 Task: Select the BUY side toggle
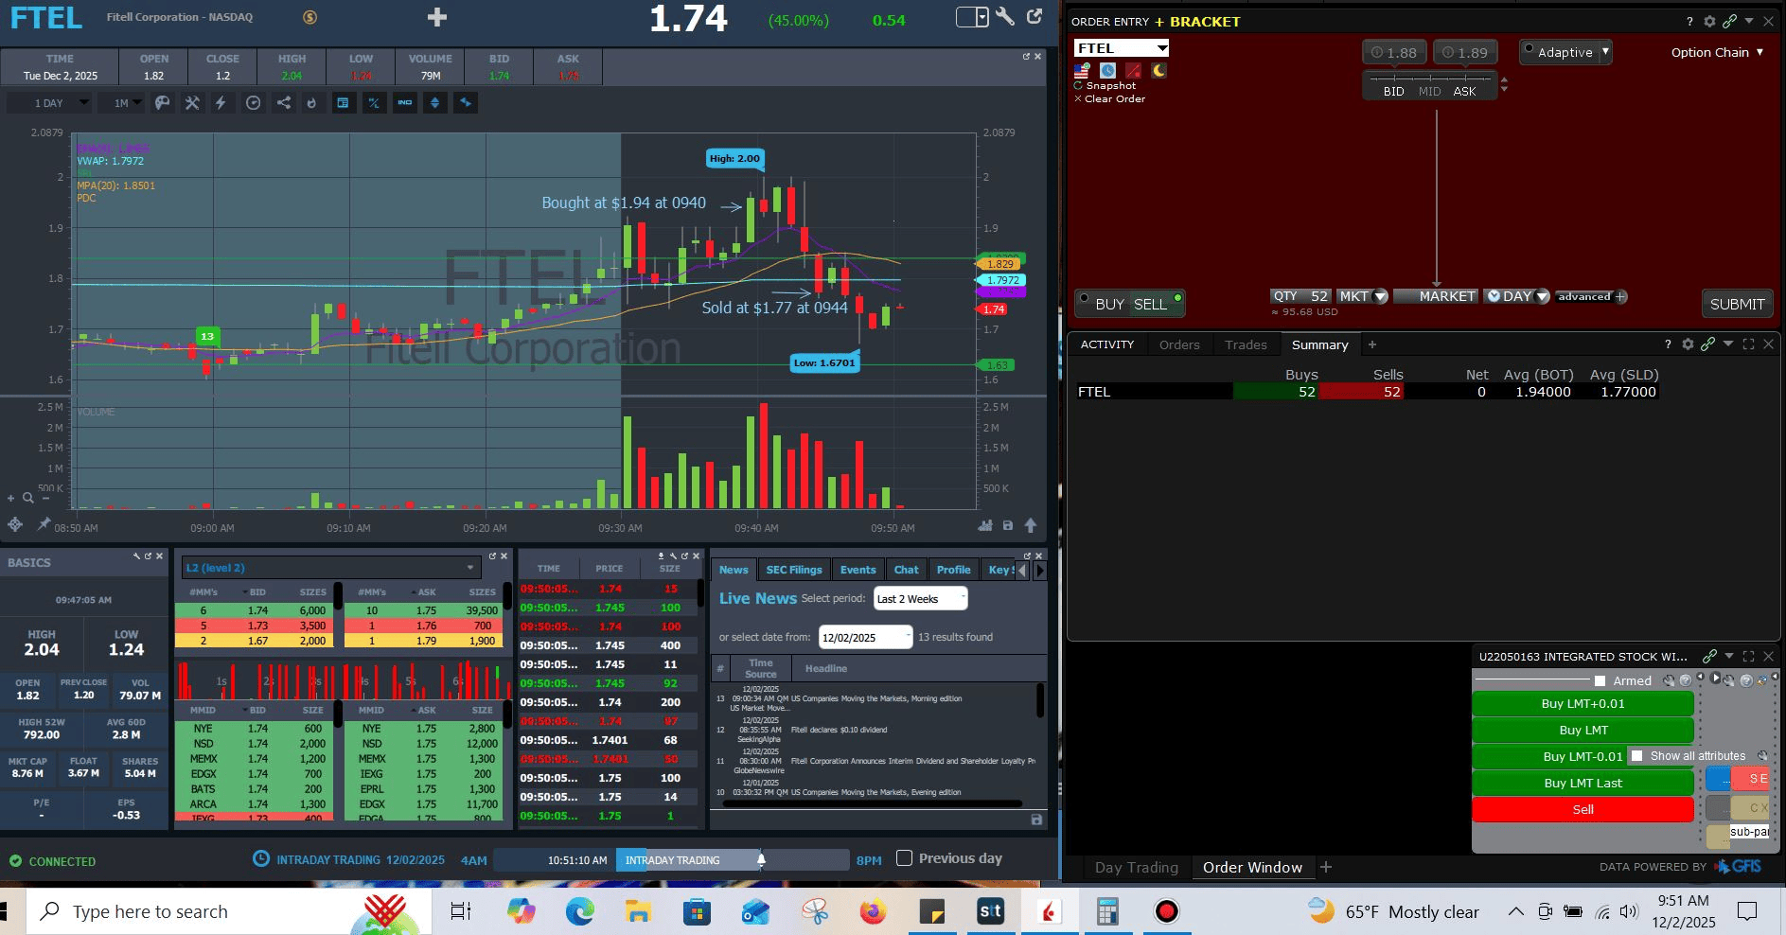coord(1102,304)
